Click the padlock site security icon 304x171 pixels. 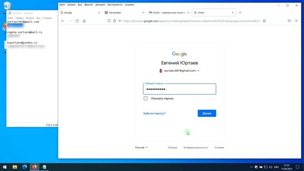coord(114,21)
